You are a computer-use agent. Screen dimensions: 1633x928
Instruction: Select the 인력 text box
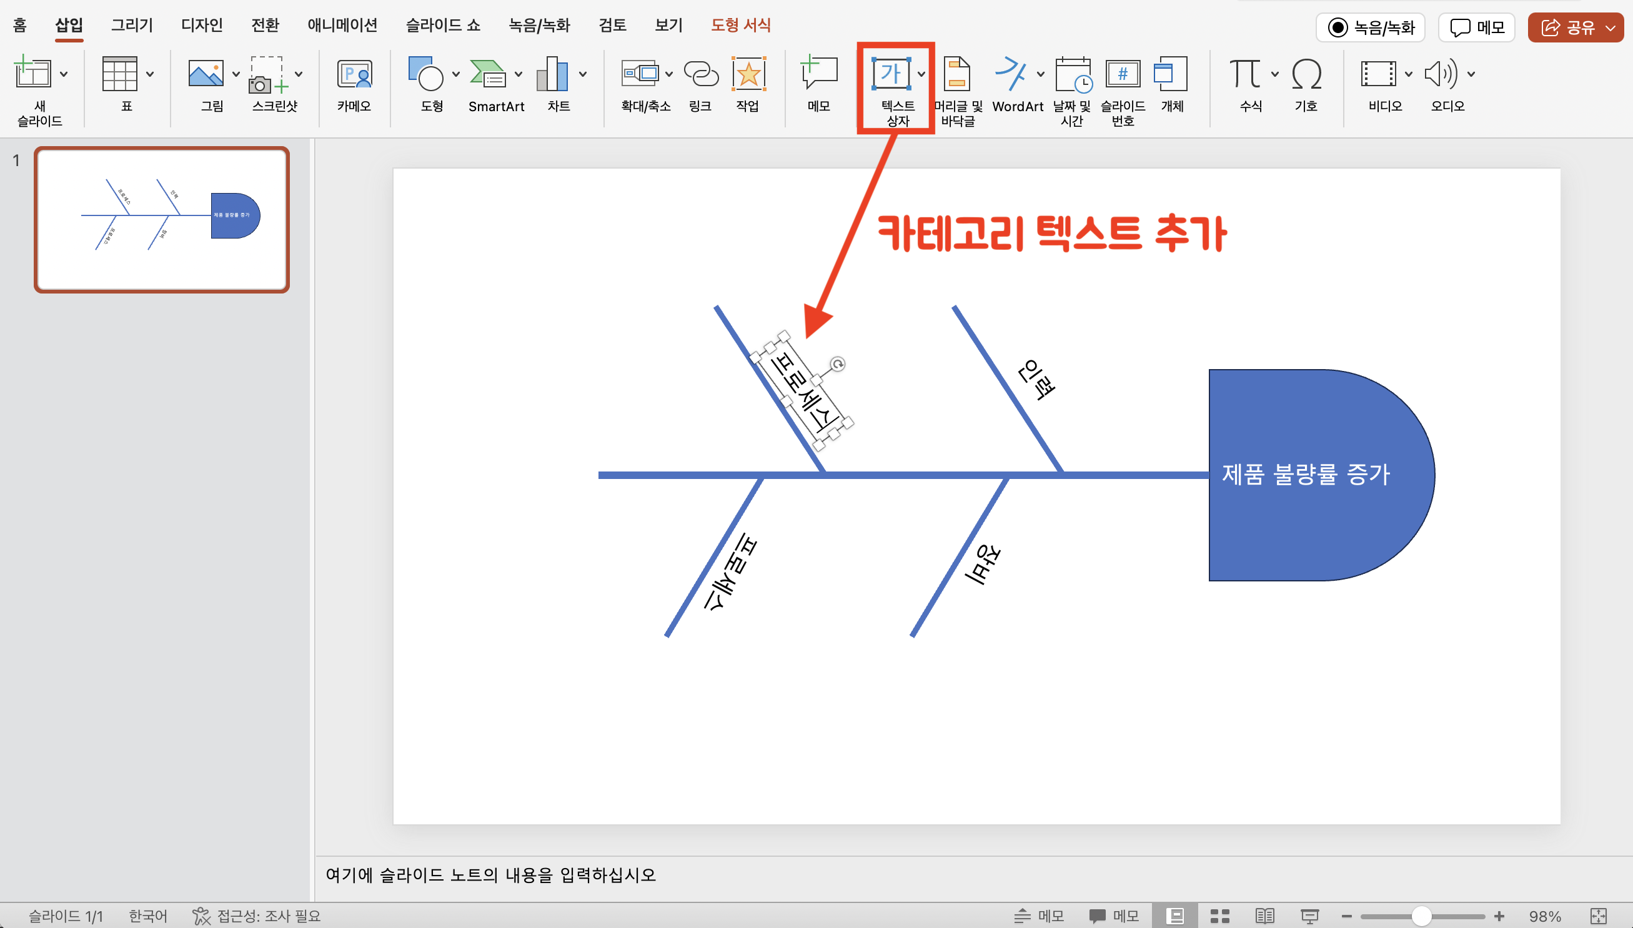1036,380
